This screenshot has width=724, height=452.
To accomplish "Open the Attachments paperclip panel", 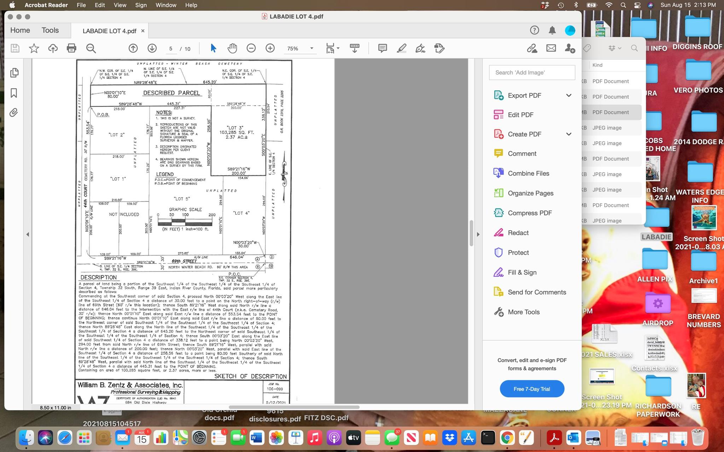I will 13,113.
